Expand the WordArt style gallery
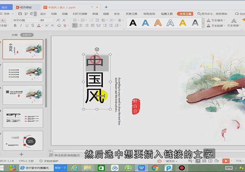The width and height of the screenshot is (245, 172). pyautogui.click(x=203, y=23)
